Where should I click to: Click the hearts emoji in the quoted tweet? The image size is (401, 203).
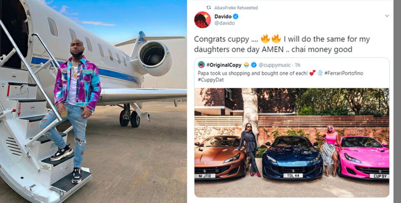(312, 73)
